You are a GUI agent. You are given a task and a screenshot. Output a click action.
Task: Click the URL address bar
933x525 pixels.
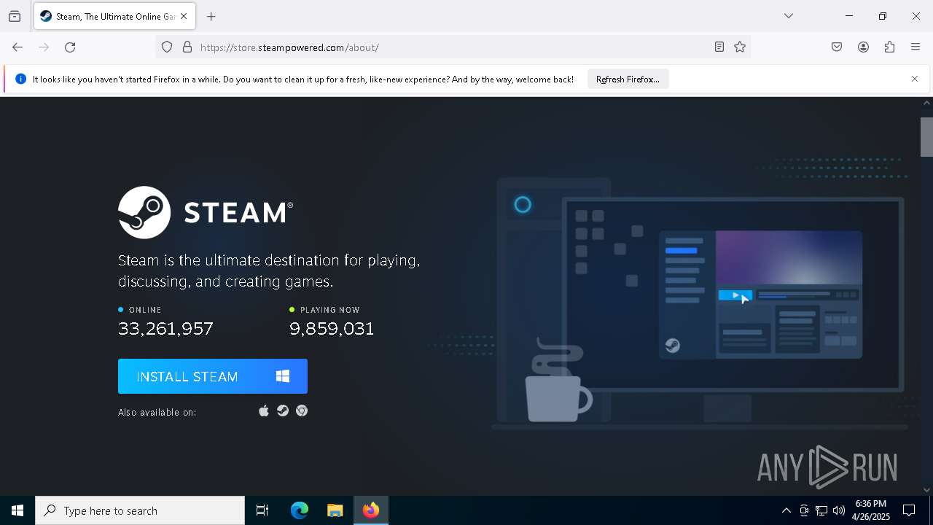[x=452, y=47]
